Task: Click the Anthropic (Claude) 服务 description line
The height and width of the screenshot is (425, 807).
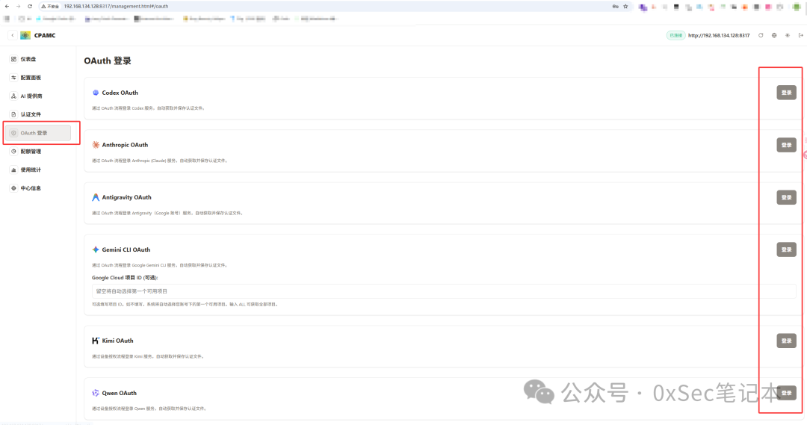Action: [160, 161]
